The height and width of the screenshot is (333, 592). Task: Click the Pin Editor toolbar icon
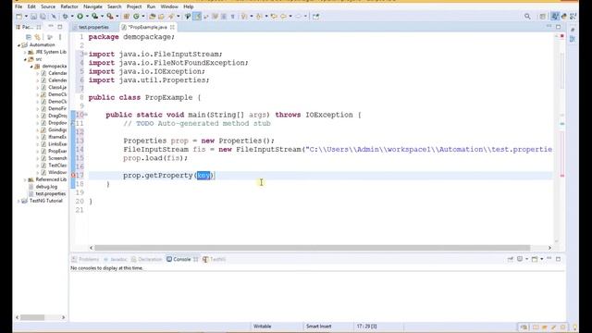tap(315, 17)
